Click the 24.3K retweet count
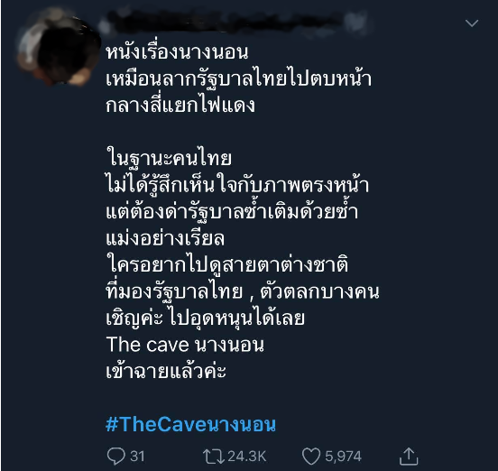This screenshot has height=471, width=498. tap(247, 457)
